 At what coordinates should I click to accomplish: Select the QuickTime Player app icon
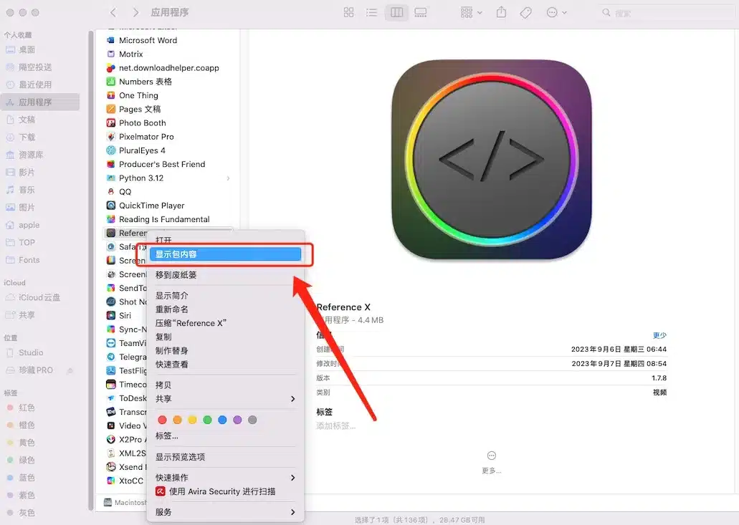point(111,206)
